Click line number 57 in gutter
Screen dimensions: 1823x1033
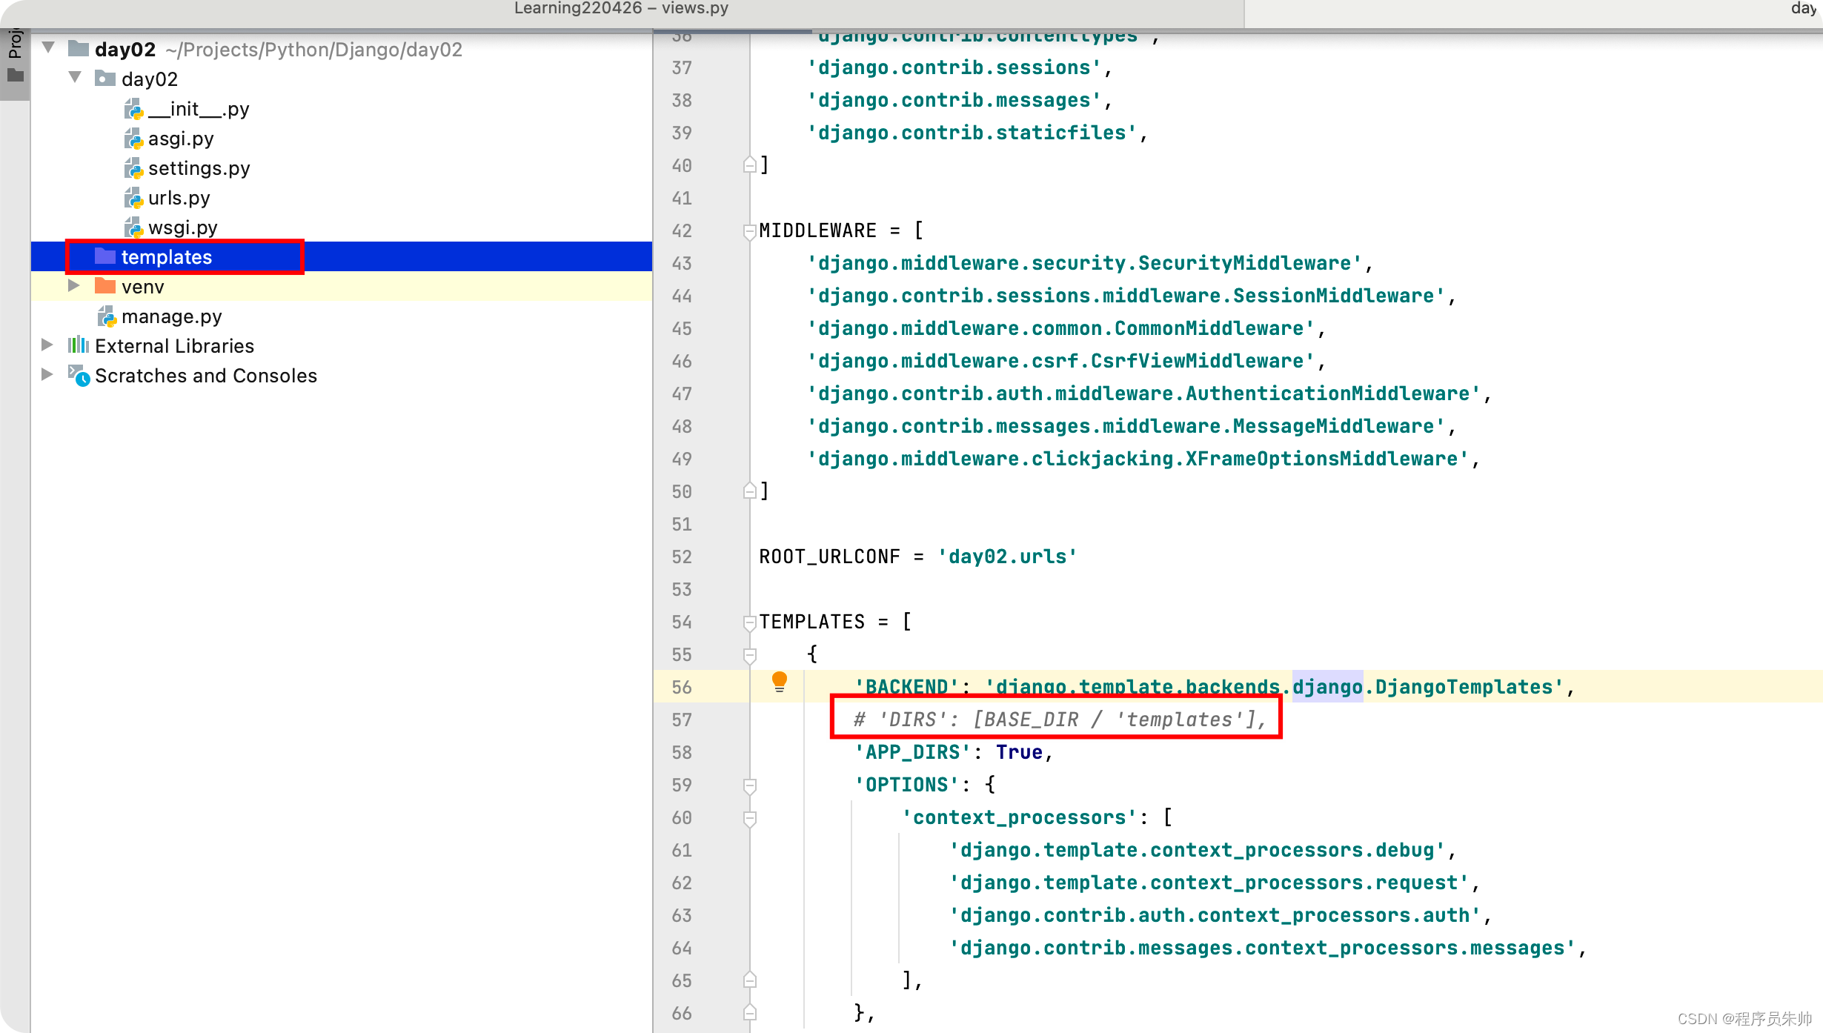(x=681, y=720)
